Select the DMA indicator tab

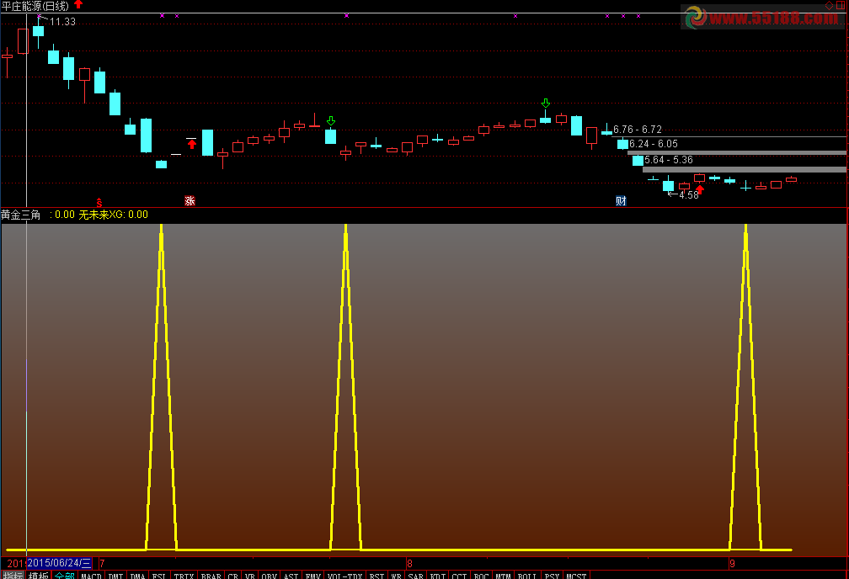click(x=138, y=576)
